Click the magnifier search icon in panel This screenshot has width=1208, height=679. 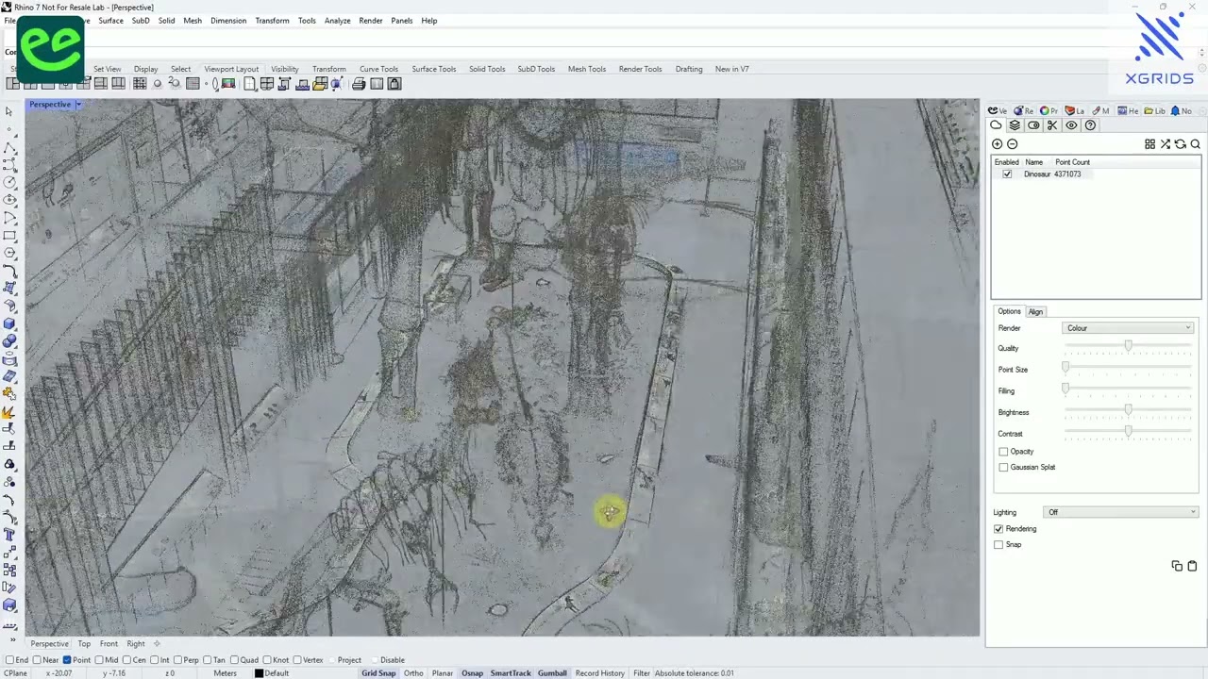click(1195, 144)
